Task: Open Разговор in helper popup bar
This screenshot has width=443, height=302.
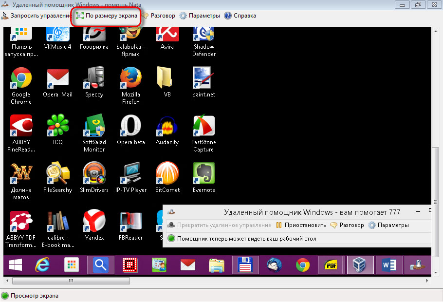Action: [347, 225]
